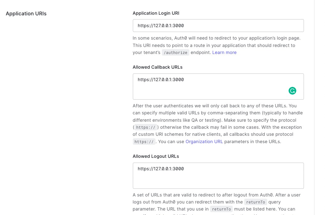Click returnTo code before 'query parameter'
The width and height of the screenshot is (325, 215).
(x=255, y=202)
